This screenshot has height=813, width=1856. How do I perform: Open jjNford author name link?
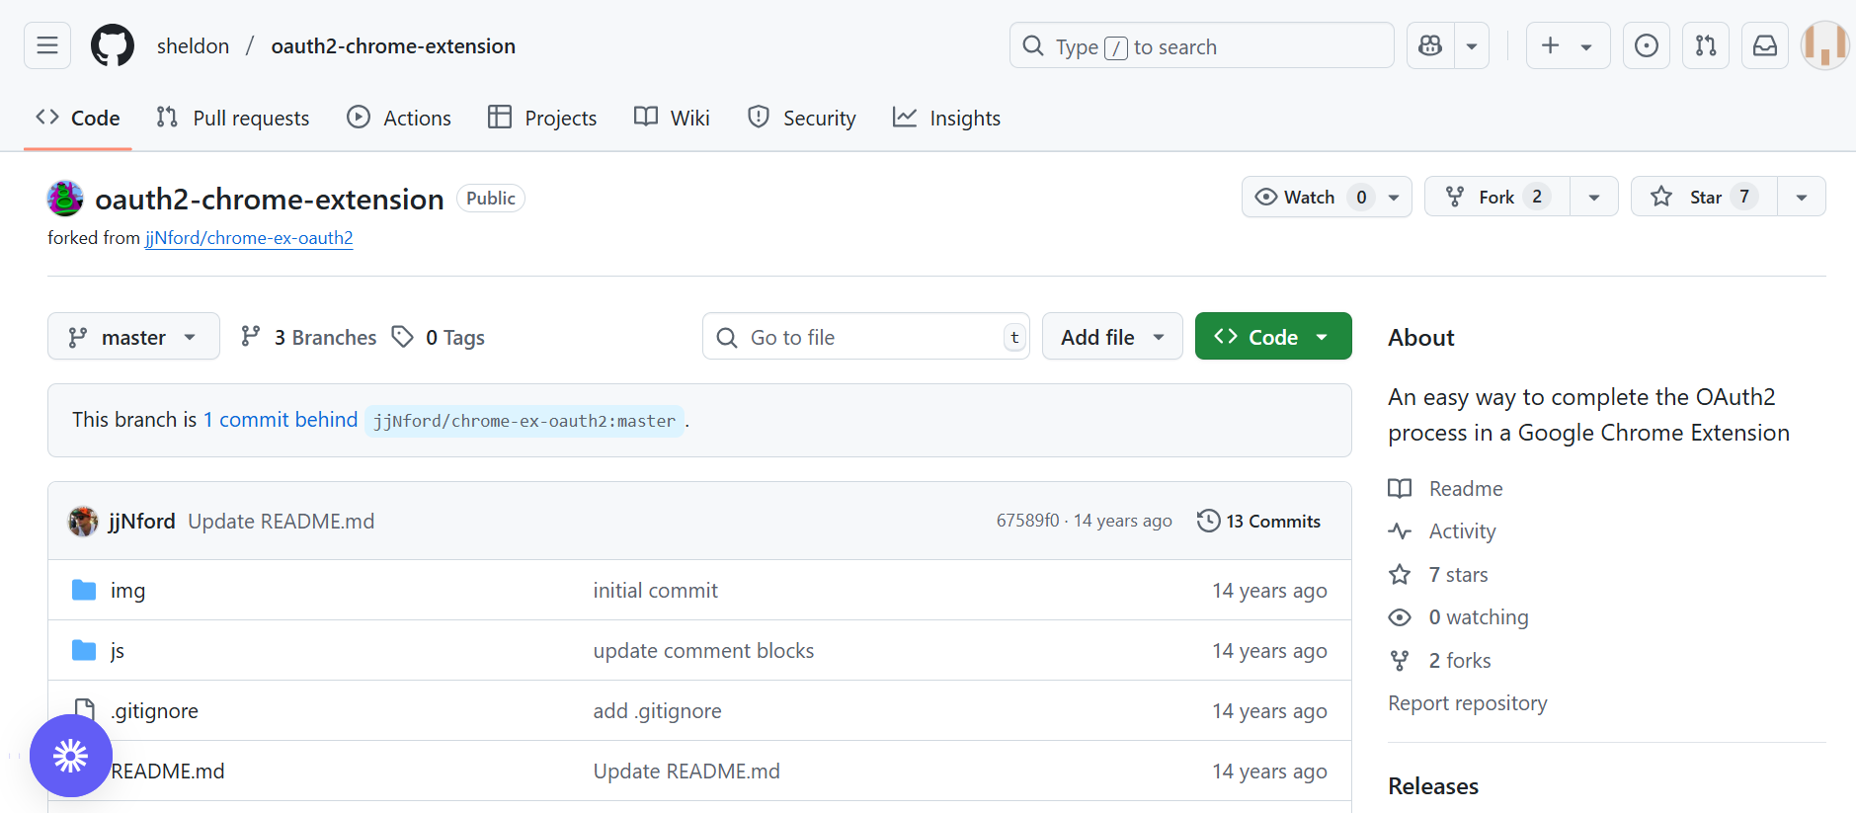click(142, 521)
